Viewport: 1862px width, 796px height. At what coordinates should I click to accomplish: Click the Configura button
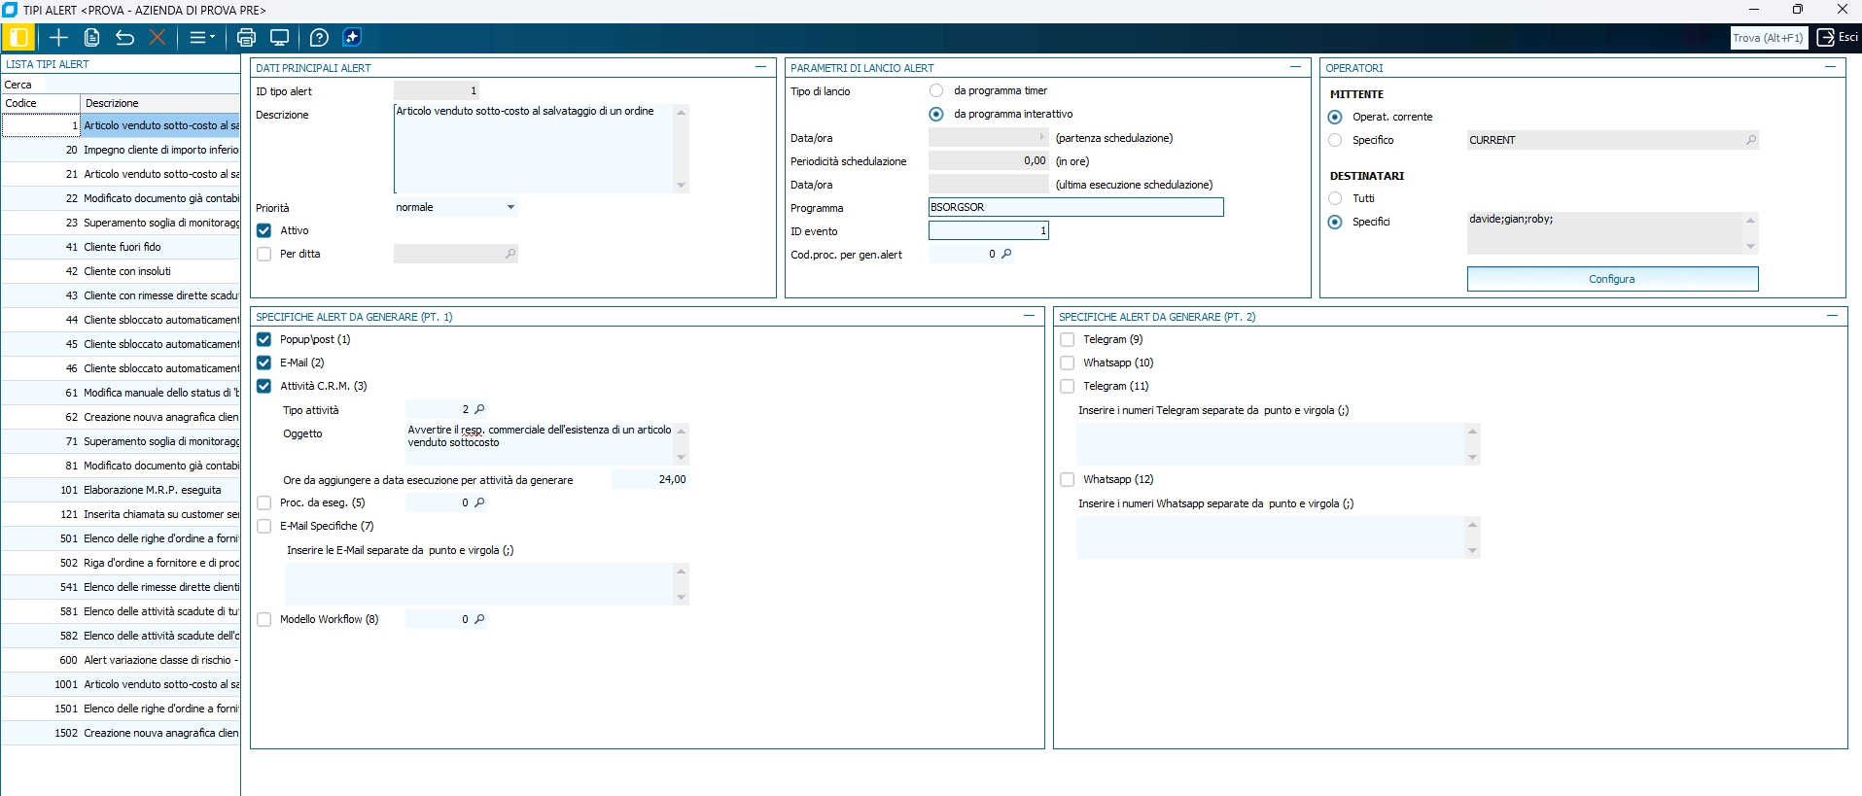tap(1612, 279)
